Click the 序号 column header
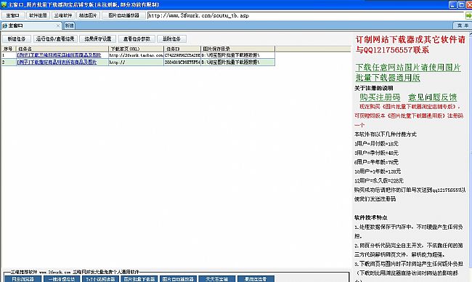Image resolution: width=472 pixels, height=282 pixels. [9, 49]
